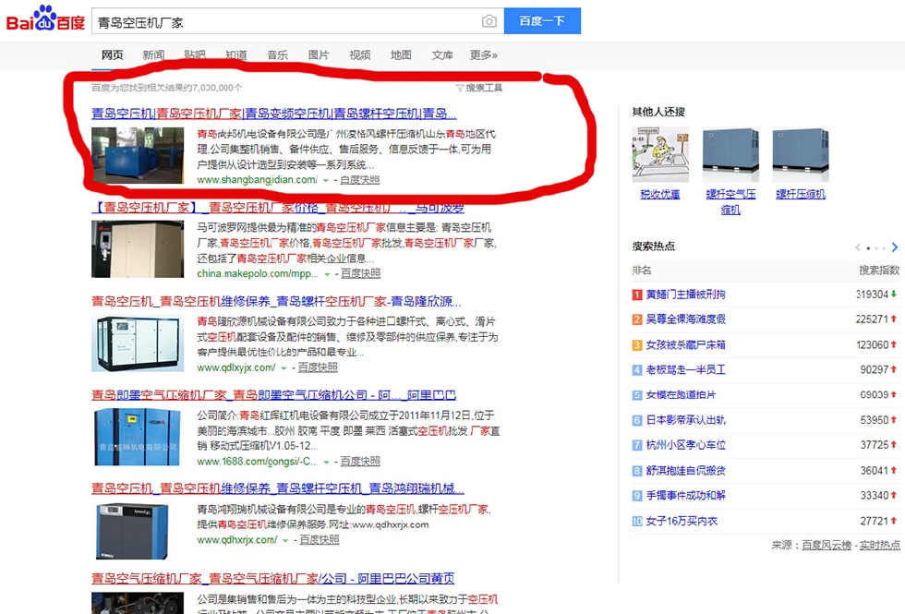The width and height of the screenshot is (905, 614).
Task: Open 百度快照 for www.qdhxrjx.com result
Action: [x=320, y=540]
